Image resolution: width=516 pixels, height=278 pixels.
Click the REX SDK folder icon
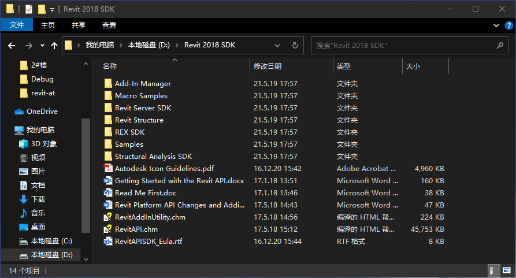click(108, 132)
